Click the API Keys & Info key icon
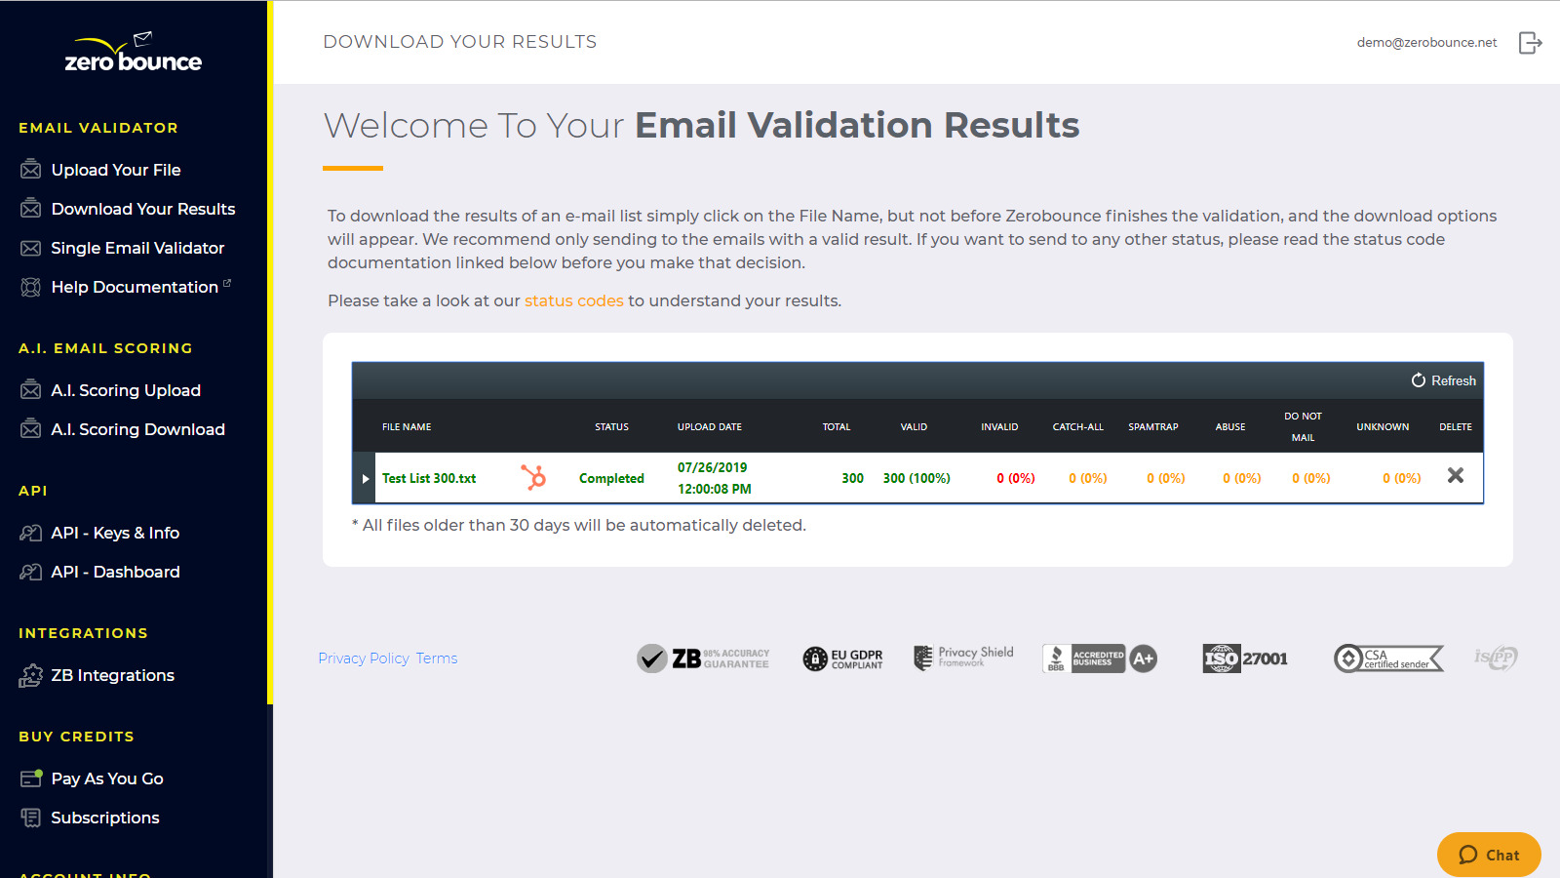Image resolution: width=1560 pixels, height=878 pixels. 31,533
